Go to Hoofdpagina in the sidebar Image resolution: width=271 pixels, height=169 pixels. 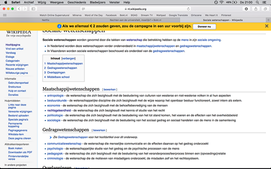coord(13,45)
